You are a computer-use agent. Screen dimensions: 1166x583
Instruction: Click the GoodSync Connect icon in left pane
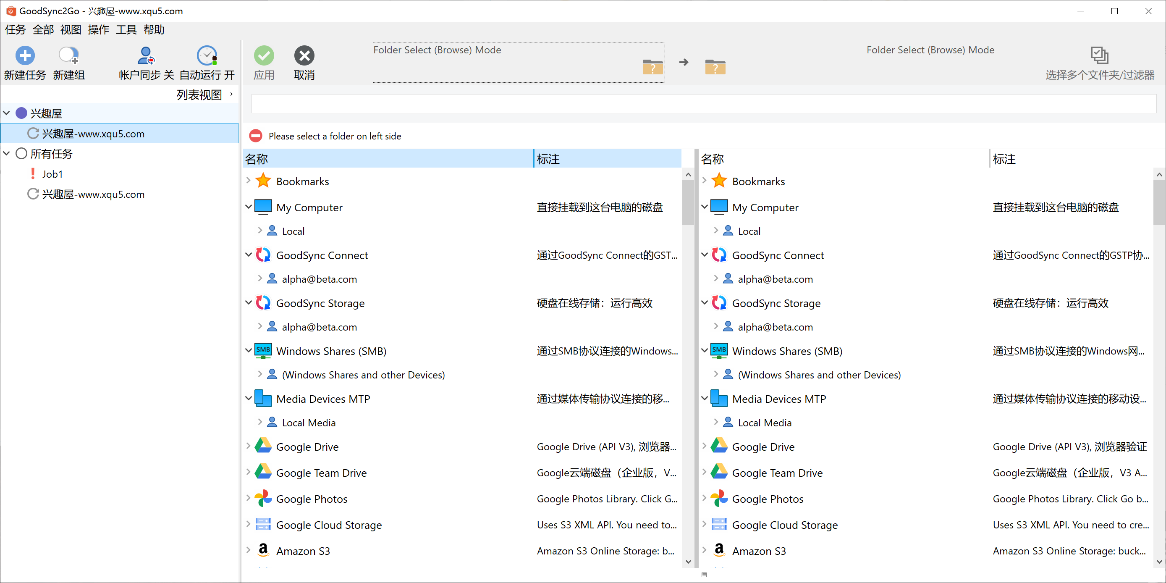[263, 255]
